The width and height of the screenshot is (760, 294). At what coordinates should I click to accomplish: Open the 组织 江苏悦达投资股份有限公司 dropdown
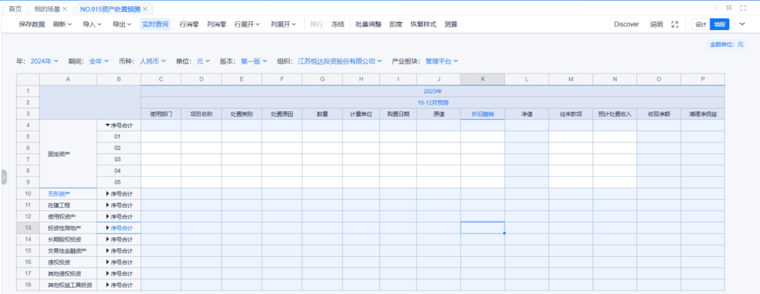point(340,61)
